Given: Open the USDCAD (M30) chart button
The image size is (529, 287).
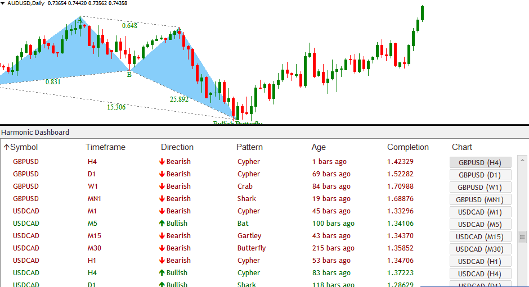Looking at the screenshot, I should pos(480,249).
